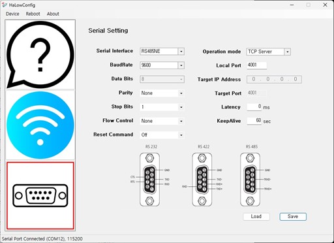Screen dimensions: 334x243
Task: Expand the Flow Control dropdown
Action: [162, 121]
